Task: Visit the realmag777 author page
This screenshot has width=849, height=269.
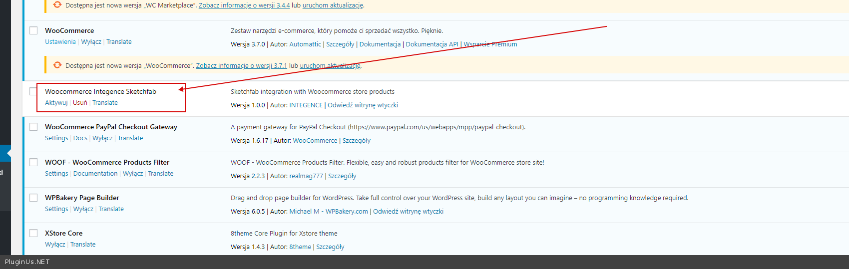Action: pyautogui.click(x=306, y=176)
